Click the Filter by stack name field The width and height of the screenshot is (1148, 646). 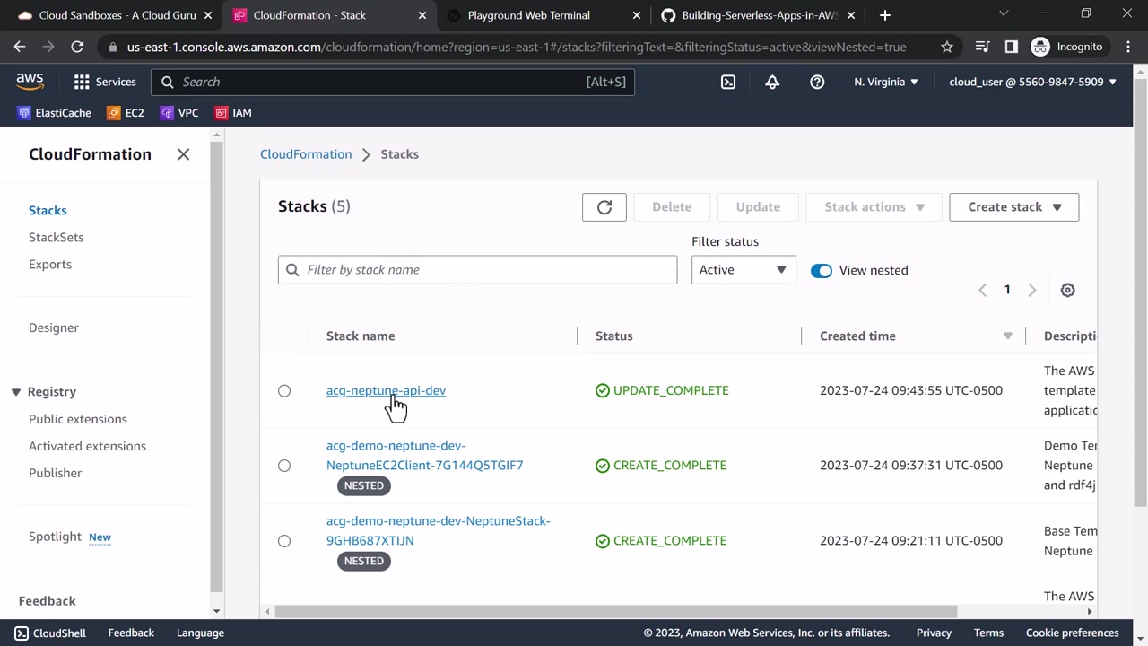coord(477,270)
